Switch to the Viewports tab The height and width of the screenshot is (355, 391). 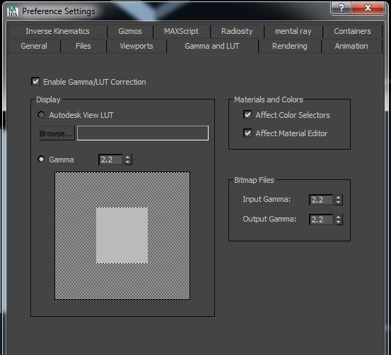click(136, 46)
